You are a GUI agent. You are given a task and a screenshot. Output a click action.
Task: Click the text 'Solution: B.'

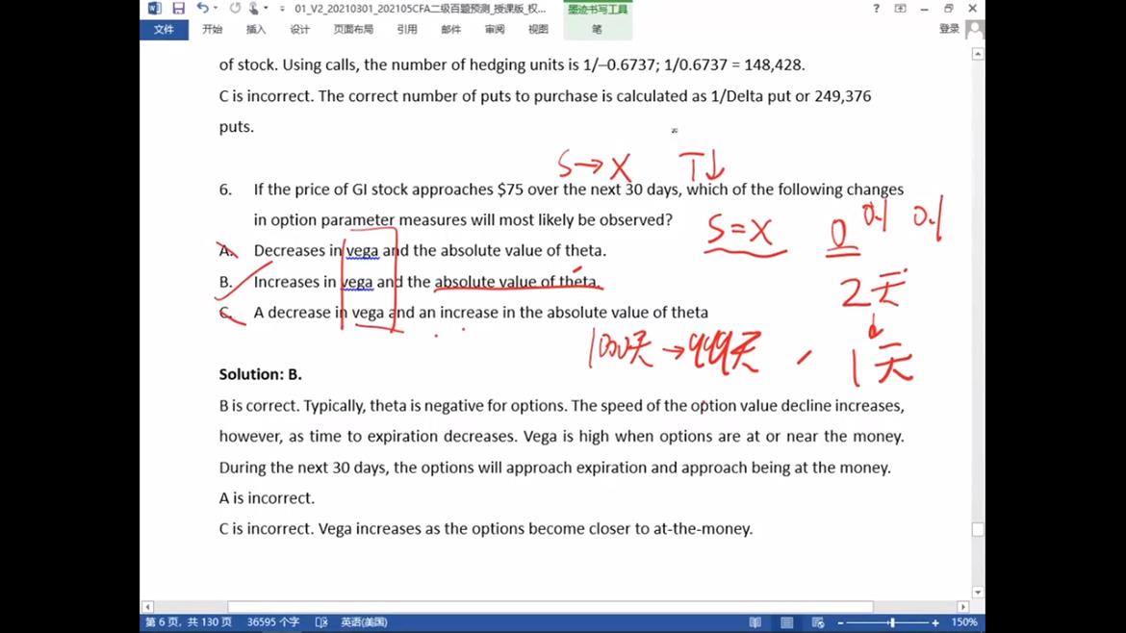pyautogui.click(x=261, y=374)
